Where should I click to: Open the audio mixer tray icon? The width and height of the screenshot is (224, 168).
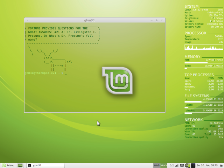tap(193, 166)
